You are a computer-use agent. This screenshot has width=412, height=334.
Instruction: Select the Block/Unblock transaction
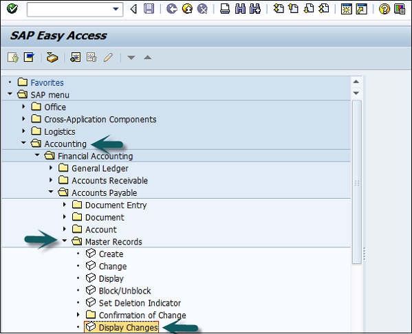tap(124, 291)
